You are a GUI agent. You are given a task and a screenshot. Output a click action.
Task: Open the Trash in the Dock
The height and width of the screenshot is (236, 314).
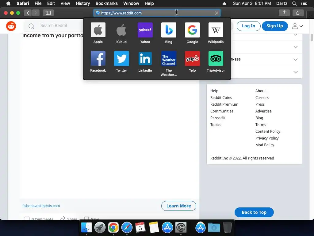pos(227,228)
